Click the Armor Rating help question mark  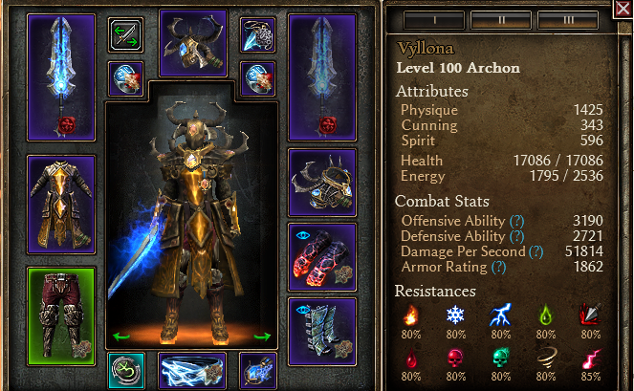(x=498, y=268)
